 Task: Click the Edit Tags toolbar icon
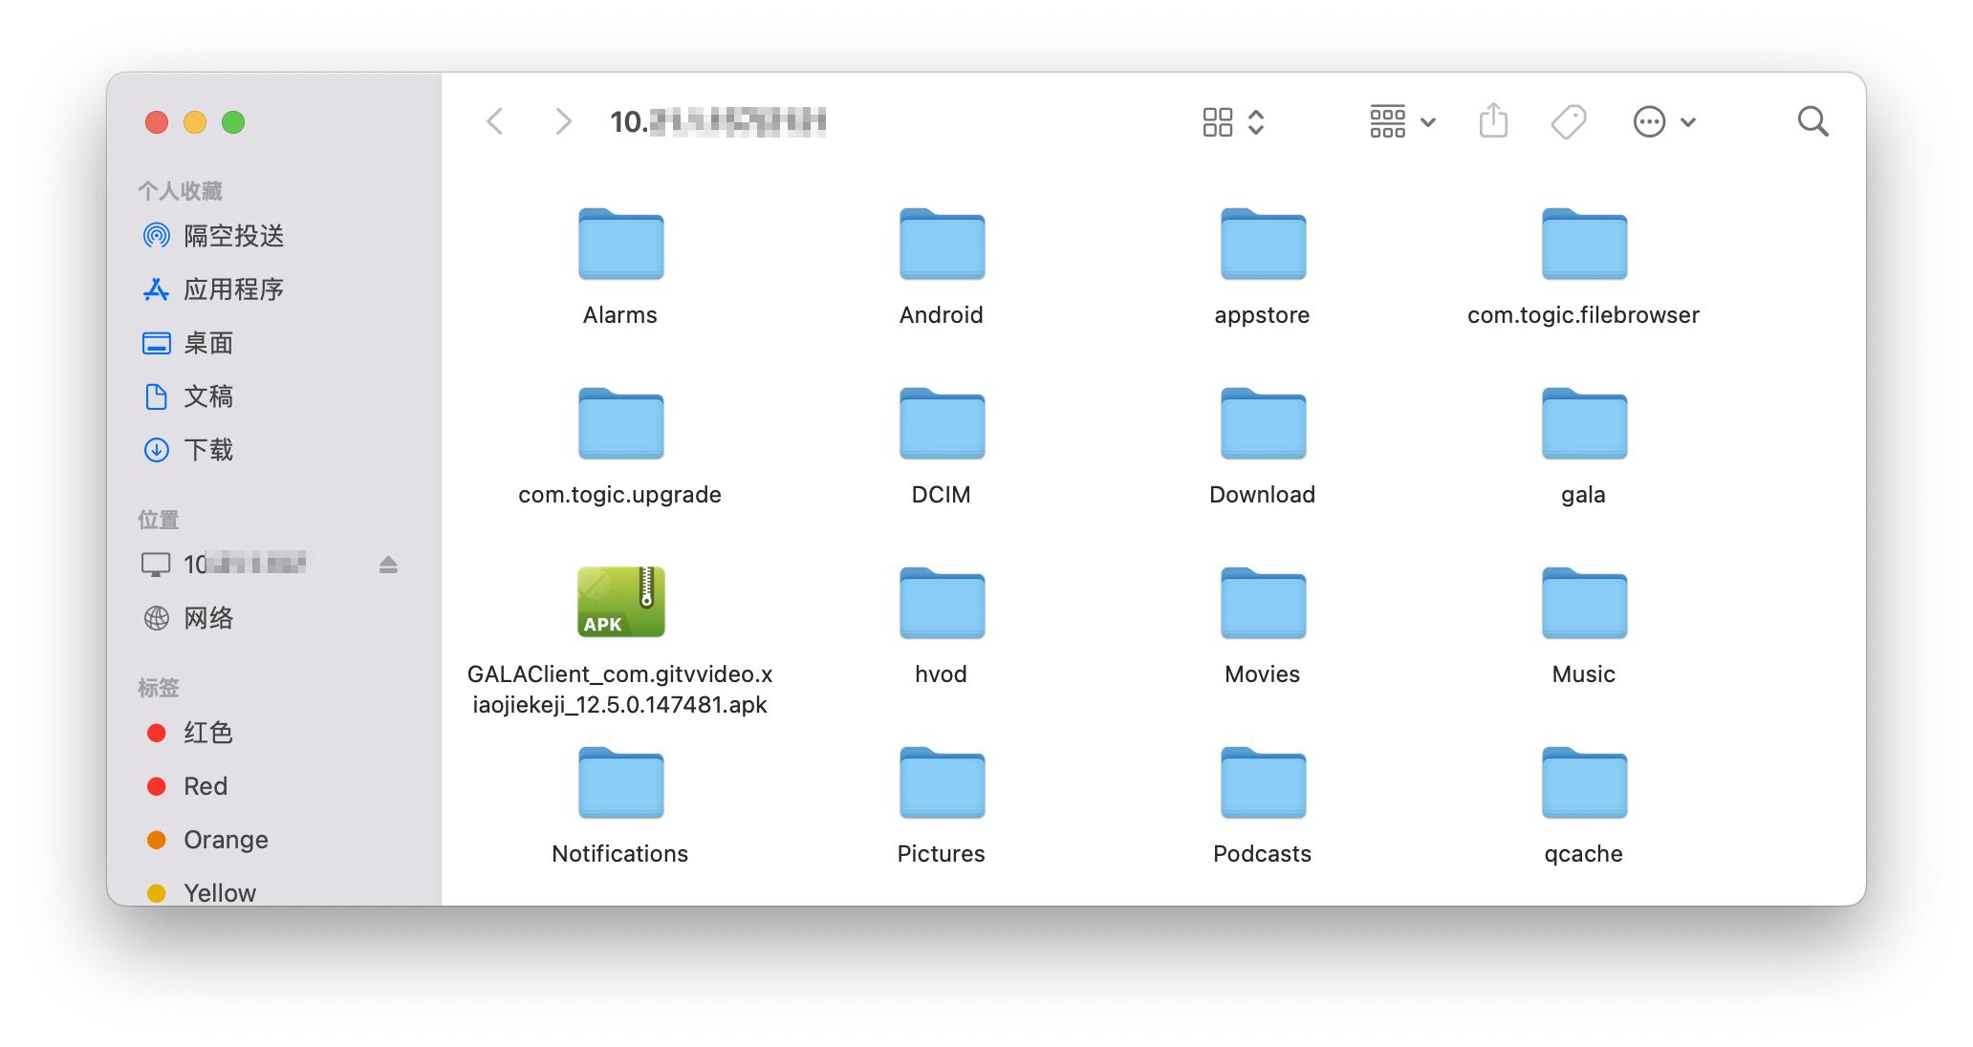(x=1568, y=121)
